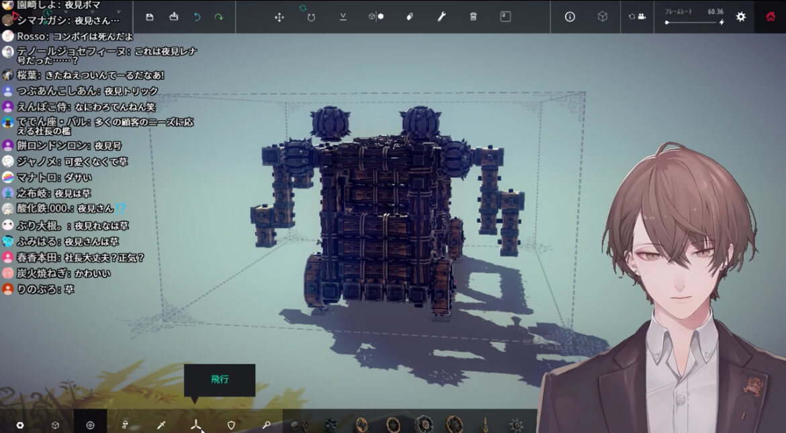Pick the spiked cog block thumbnail
The width and height of the screenshot is (786, 433).
tap(516, 424)
